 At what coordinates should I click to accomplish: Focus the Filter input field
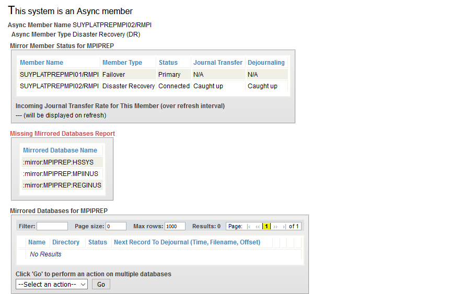52,226
